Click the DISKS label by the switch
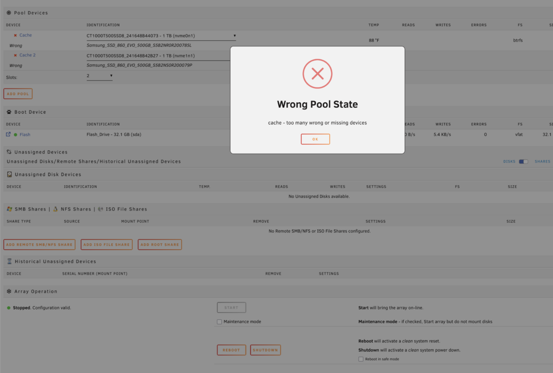The width and height of the screenshot is (553, 373). 509,161
